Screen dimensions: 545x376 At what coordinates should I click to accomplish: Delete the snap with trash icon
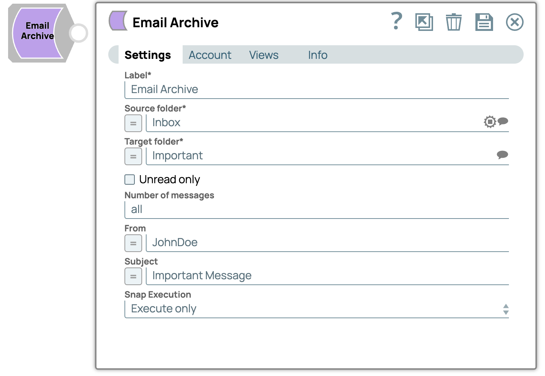point(453,22)
